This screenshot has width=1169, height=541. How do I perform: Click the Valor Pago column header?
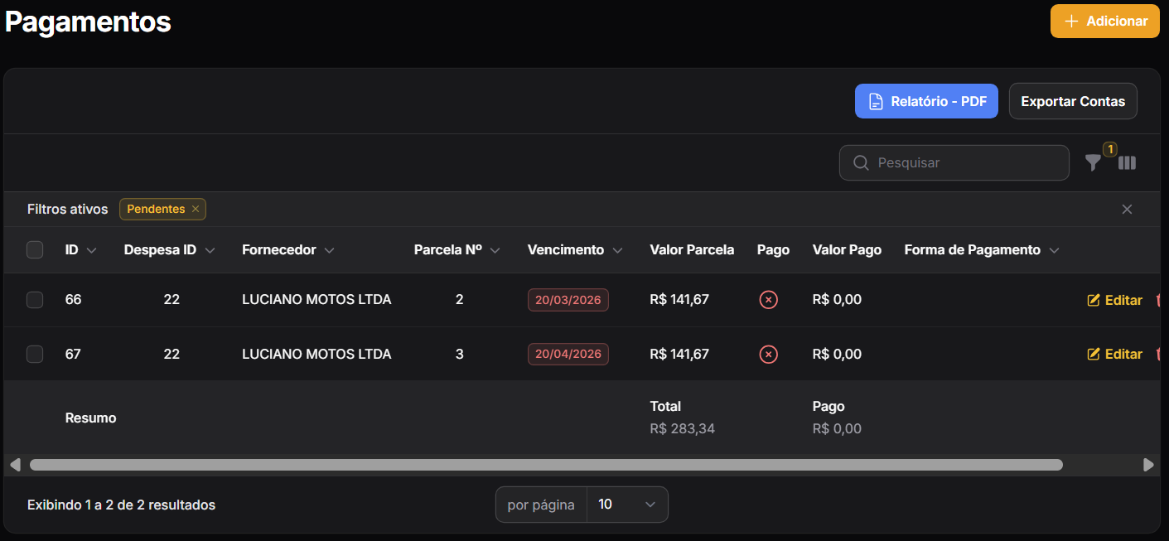coord(847,250)
